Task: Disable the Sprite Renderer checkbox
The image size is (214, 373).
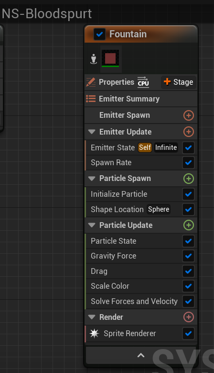Action: (188, 334)
